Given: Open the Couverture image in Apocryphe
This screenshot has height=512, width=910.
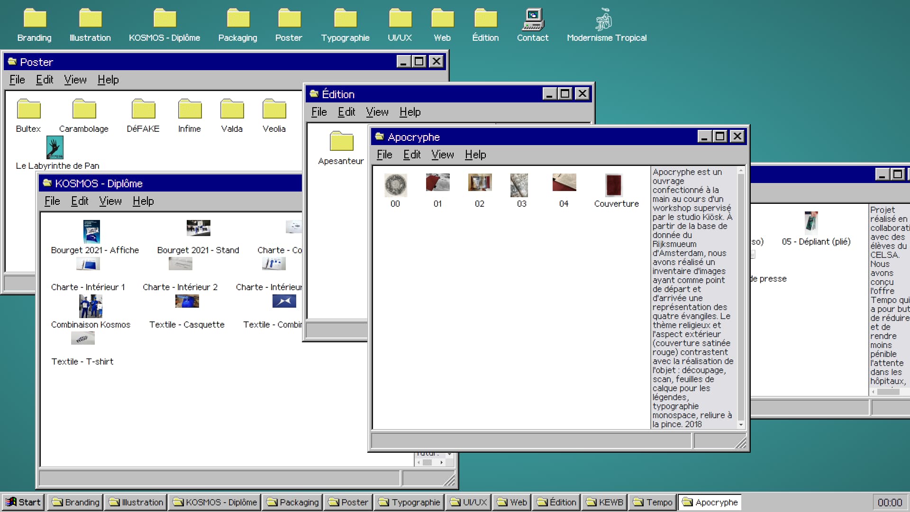Looking at the screenshot, I should tap(614, 185).
